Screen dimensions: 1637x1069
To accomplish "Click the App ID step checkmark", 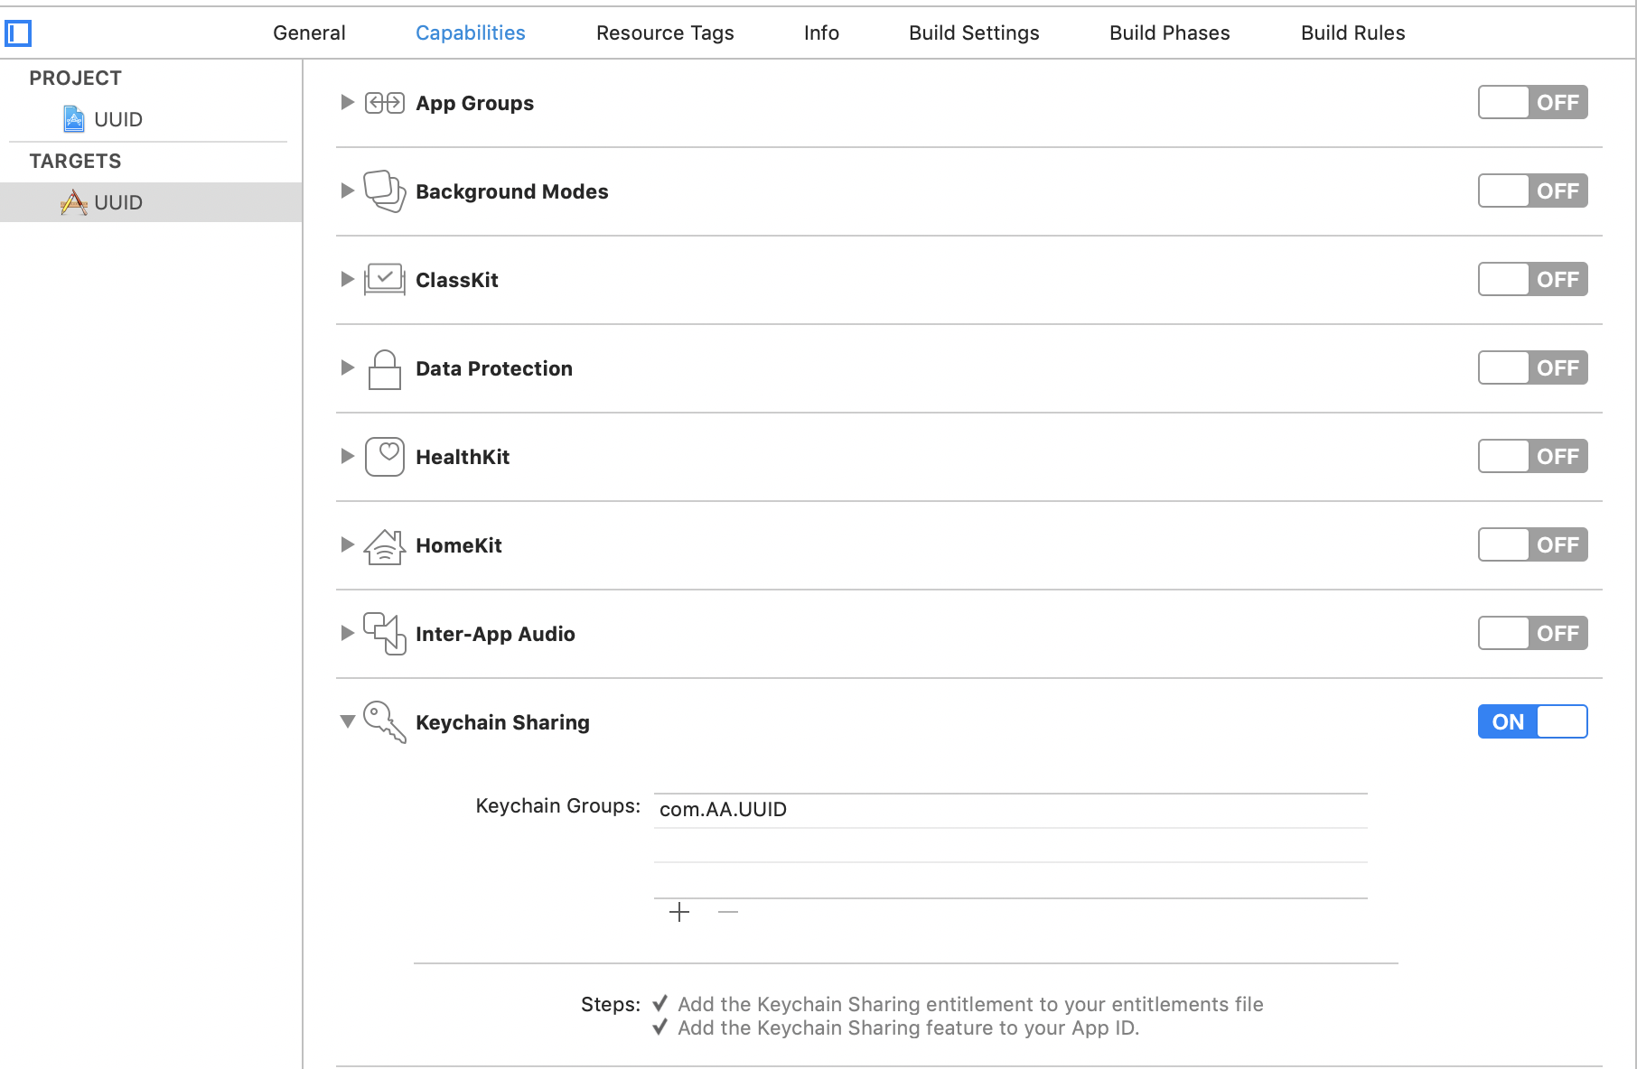I will tap(660, 1027).
